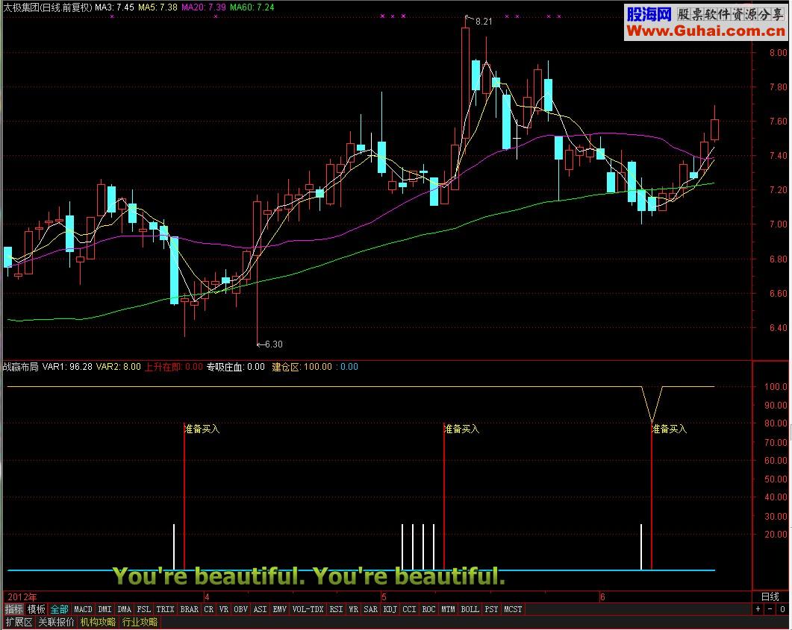Choose the TRIX indicator
Viewport: 792px width, 630px height.
click(165, 609)
